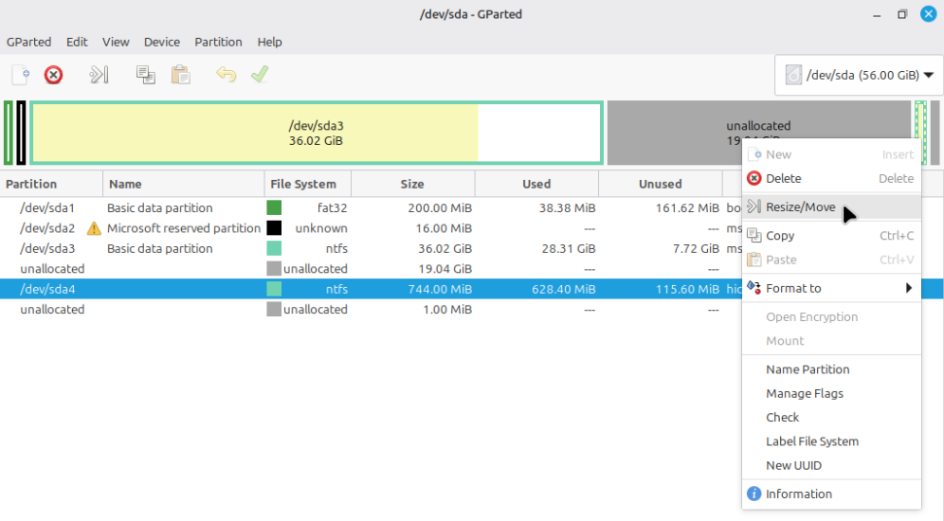The image size is (944, 521).
Task: Click the Copy icon in context menu
Action: [753, 235]
